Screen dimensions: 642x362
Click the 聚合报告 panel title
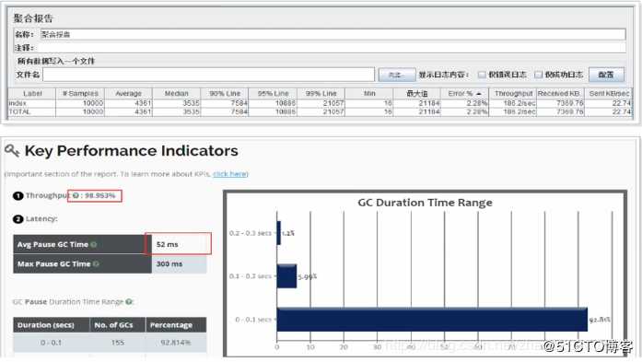(33, 18)
